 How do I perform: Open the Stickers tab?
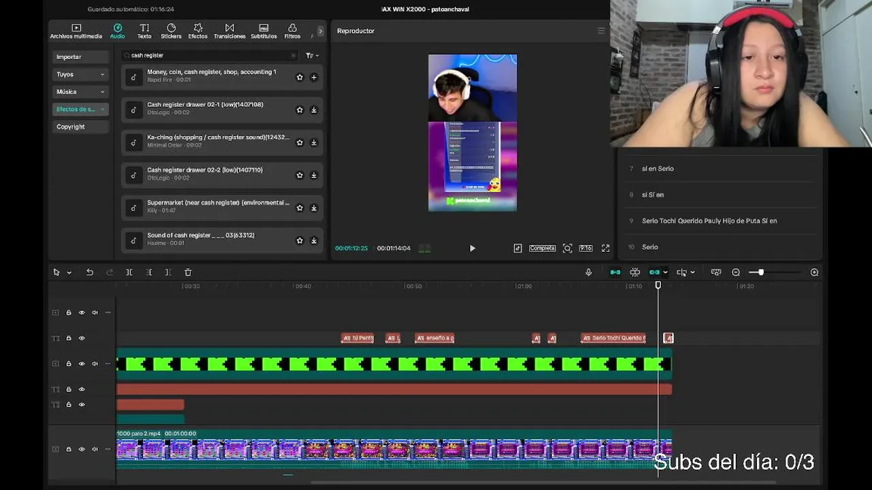point(171,31)
